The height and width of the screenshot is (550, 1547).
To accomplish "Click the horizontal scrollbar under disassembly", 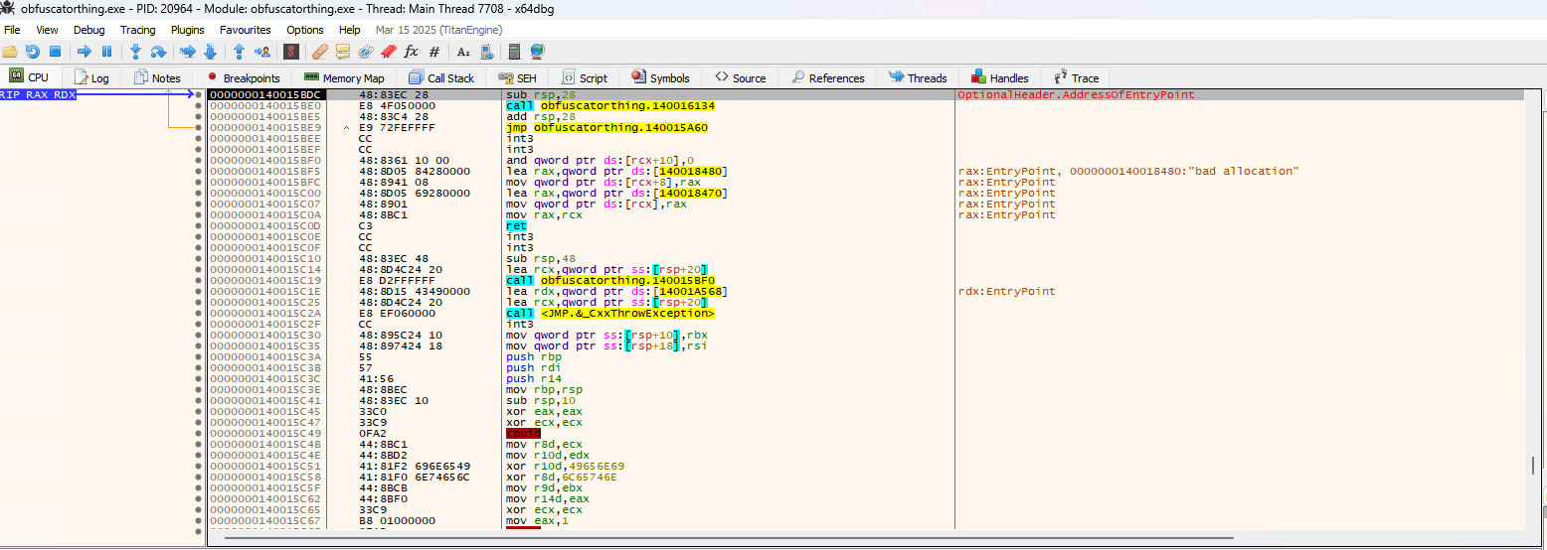I will click(729, 538).
